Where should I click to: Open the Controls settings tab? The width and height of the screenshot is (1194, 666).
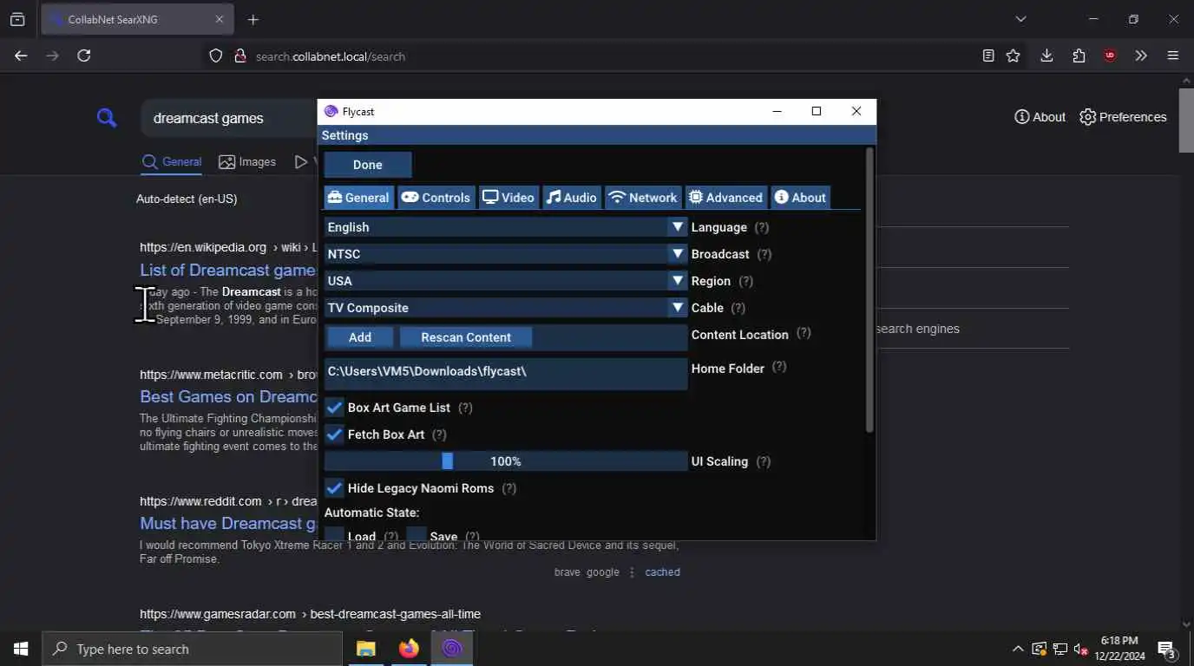[x=436, y=198]
